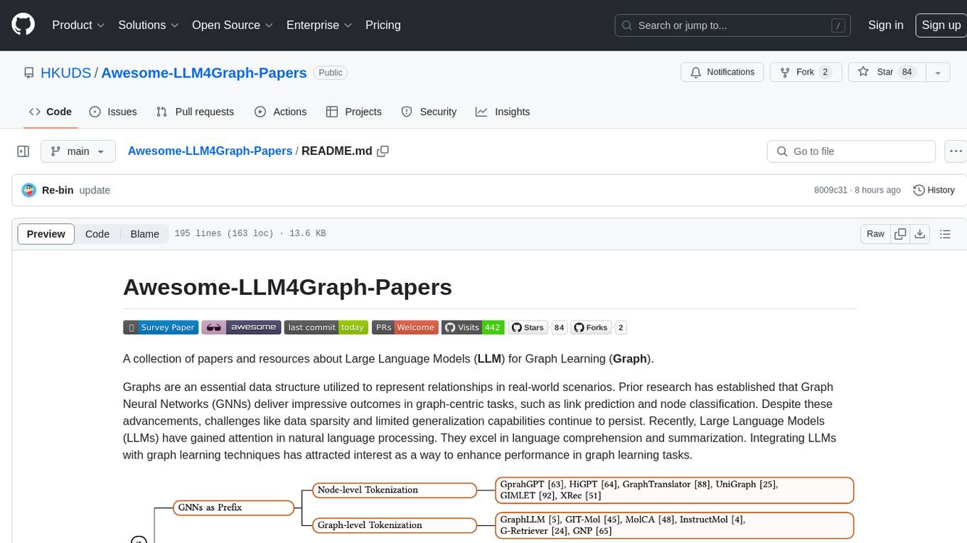The width and height of the screenshot is (967, 543).
Task: Go to the Pull requests tab
Action: pos(195,112)
